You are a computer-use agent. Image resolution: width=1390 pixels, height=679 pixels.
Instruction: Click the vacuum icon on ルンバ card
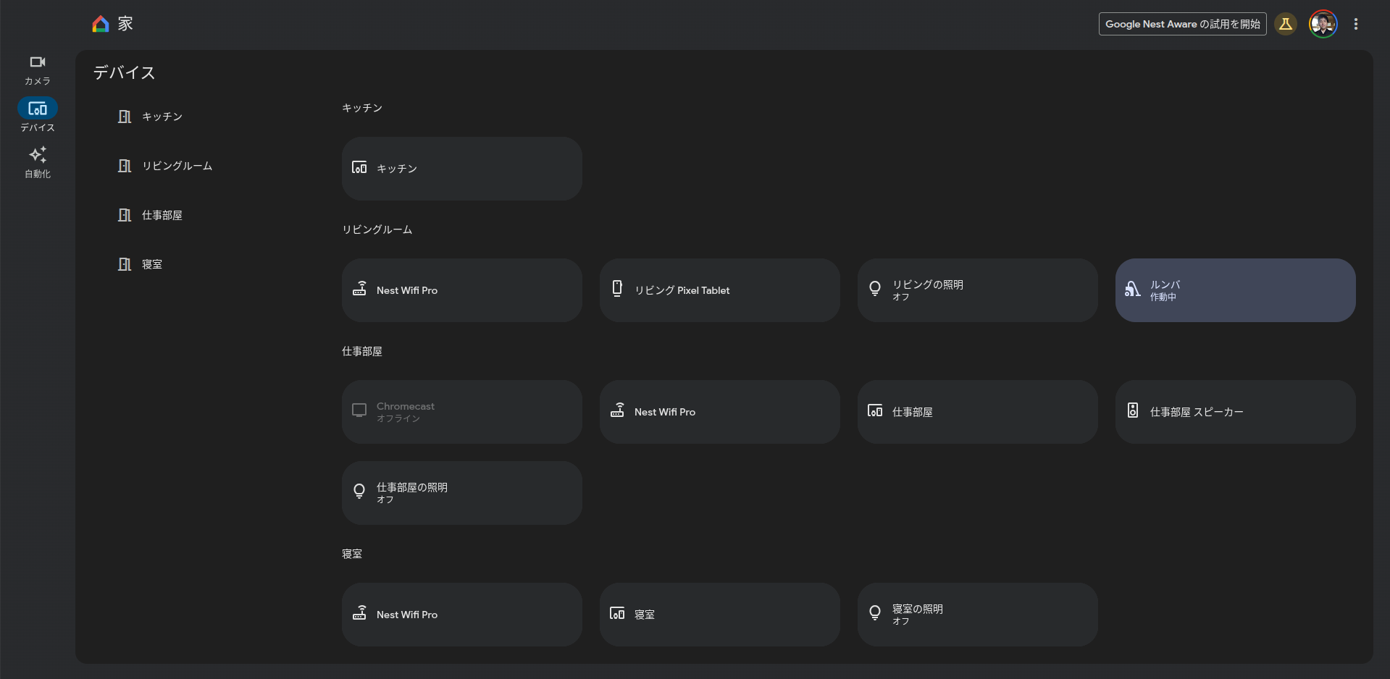[x=1132, y=289]
